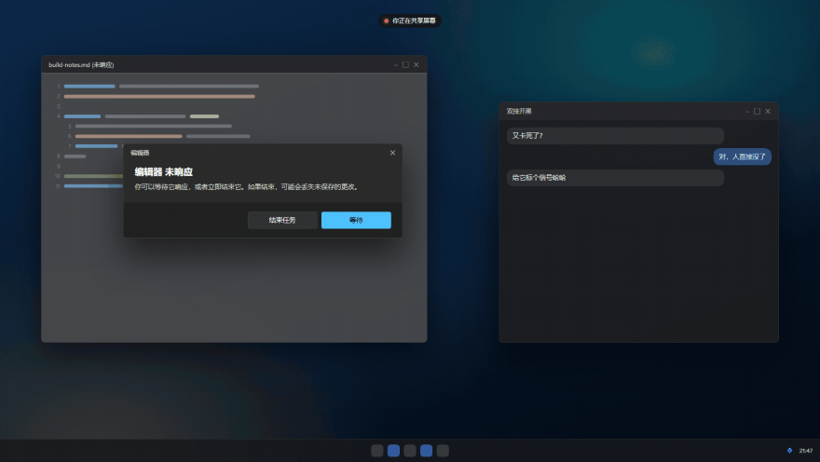
Task: Close the build-notes.md editor window
Action: click(417, 65)
